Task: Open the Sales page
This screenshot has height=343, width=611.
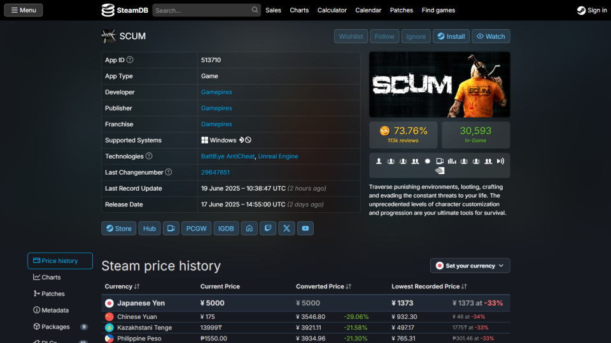Action: coord(273,10)
